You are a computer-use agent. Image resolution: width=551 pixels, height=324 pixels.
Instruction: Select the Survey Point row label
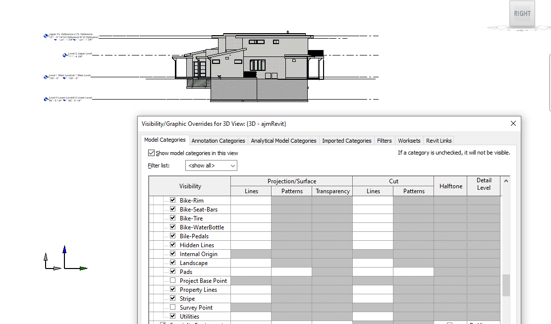tap(196, 308)
